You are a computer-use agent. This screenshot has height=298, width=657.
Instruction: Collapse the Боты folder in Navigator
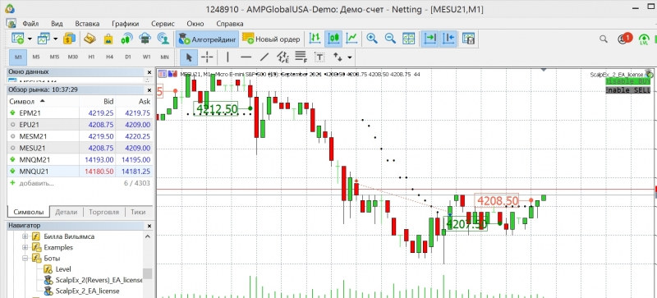[x=25, y=258]
